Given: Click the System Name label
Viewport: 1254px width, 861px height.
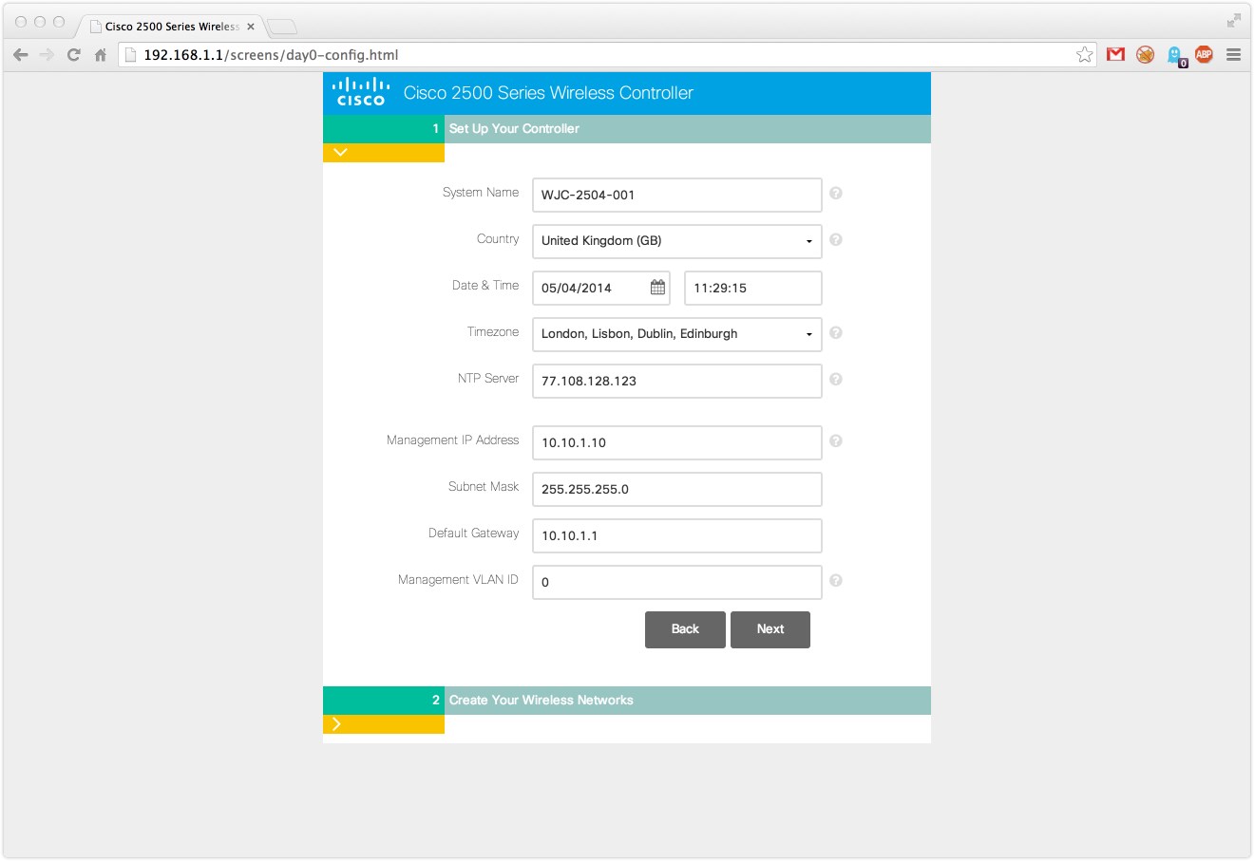Looking at the screenshot, I should [x=481, y=193].
